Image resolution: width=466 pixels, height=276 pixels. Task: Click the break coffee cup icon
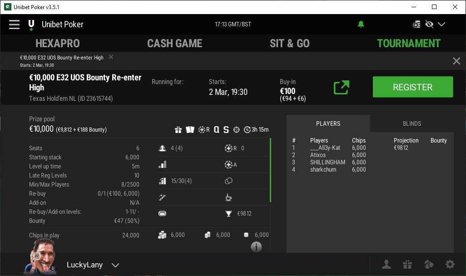point(228,197)
